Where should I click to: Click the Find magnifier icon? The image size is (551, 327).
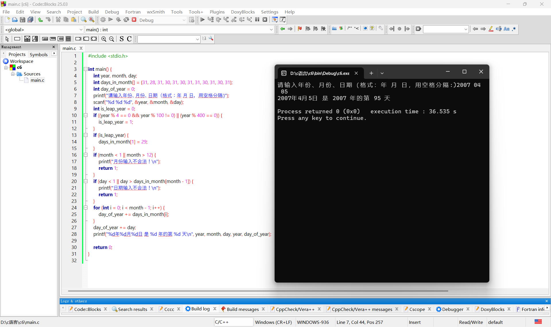84,20
